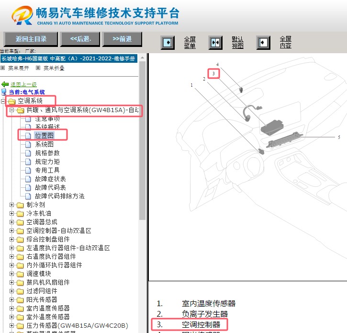The width and height of the screenshot is (347, 333).
Task: Expand 综合控制盘组件 folder
Action: click(x=12, y=239)
